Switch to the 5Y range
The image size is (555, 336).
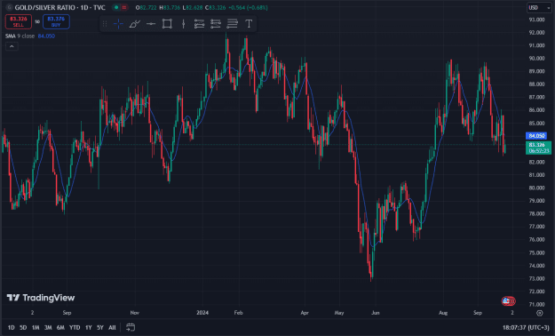coord(100,327)
